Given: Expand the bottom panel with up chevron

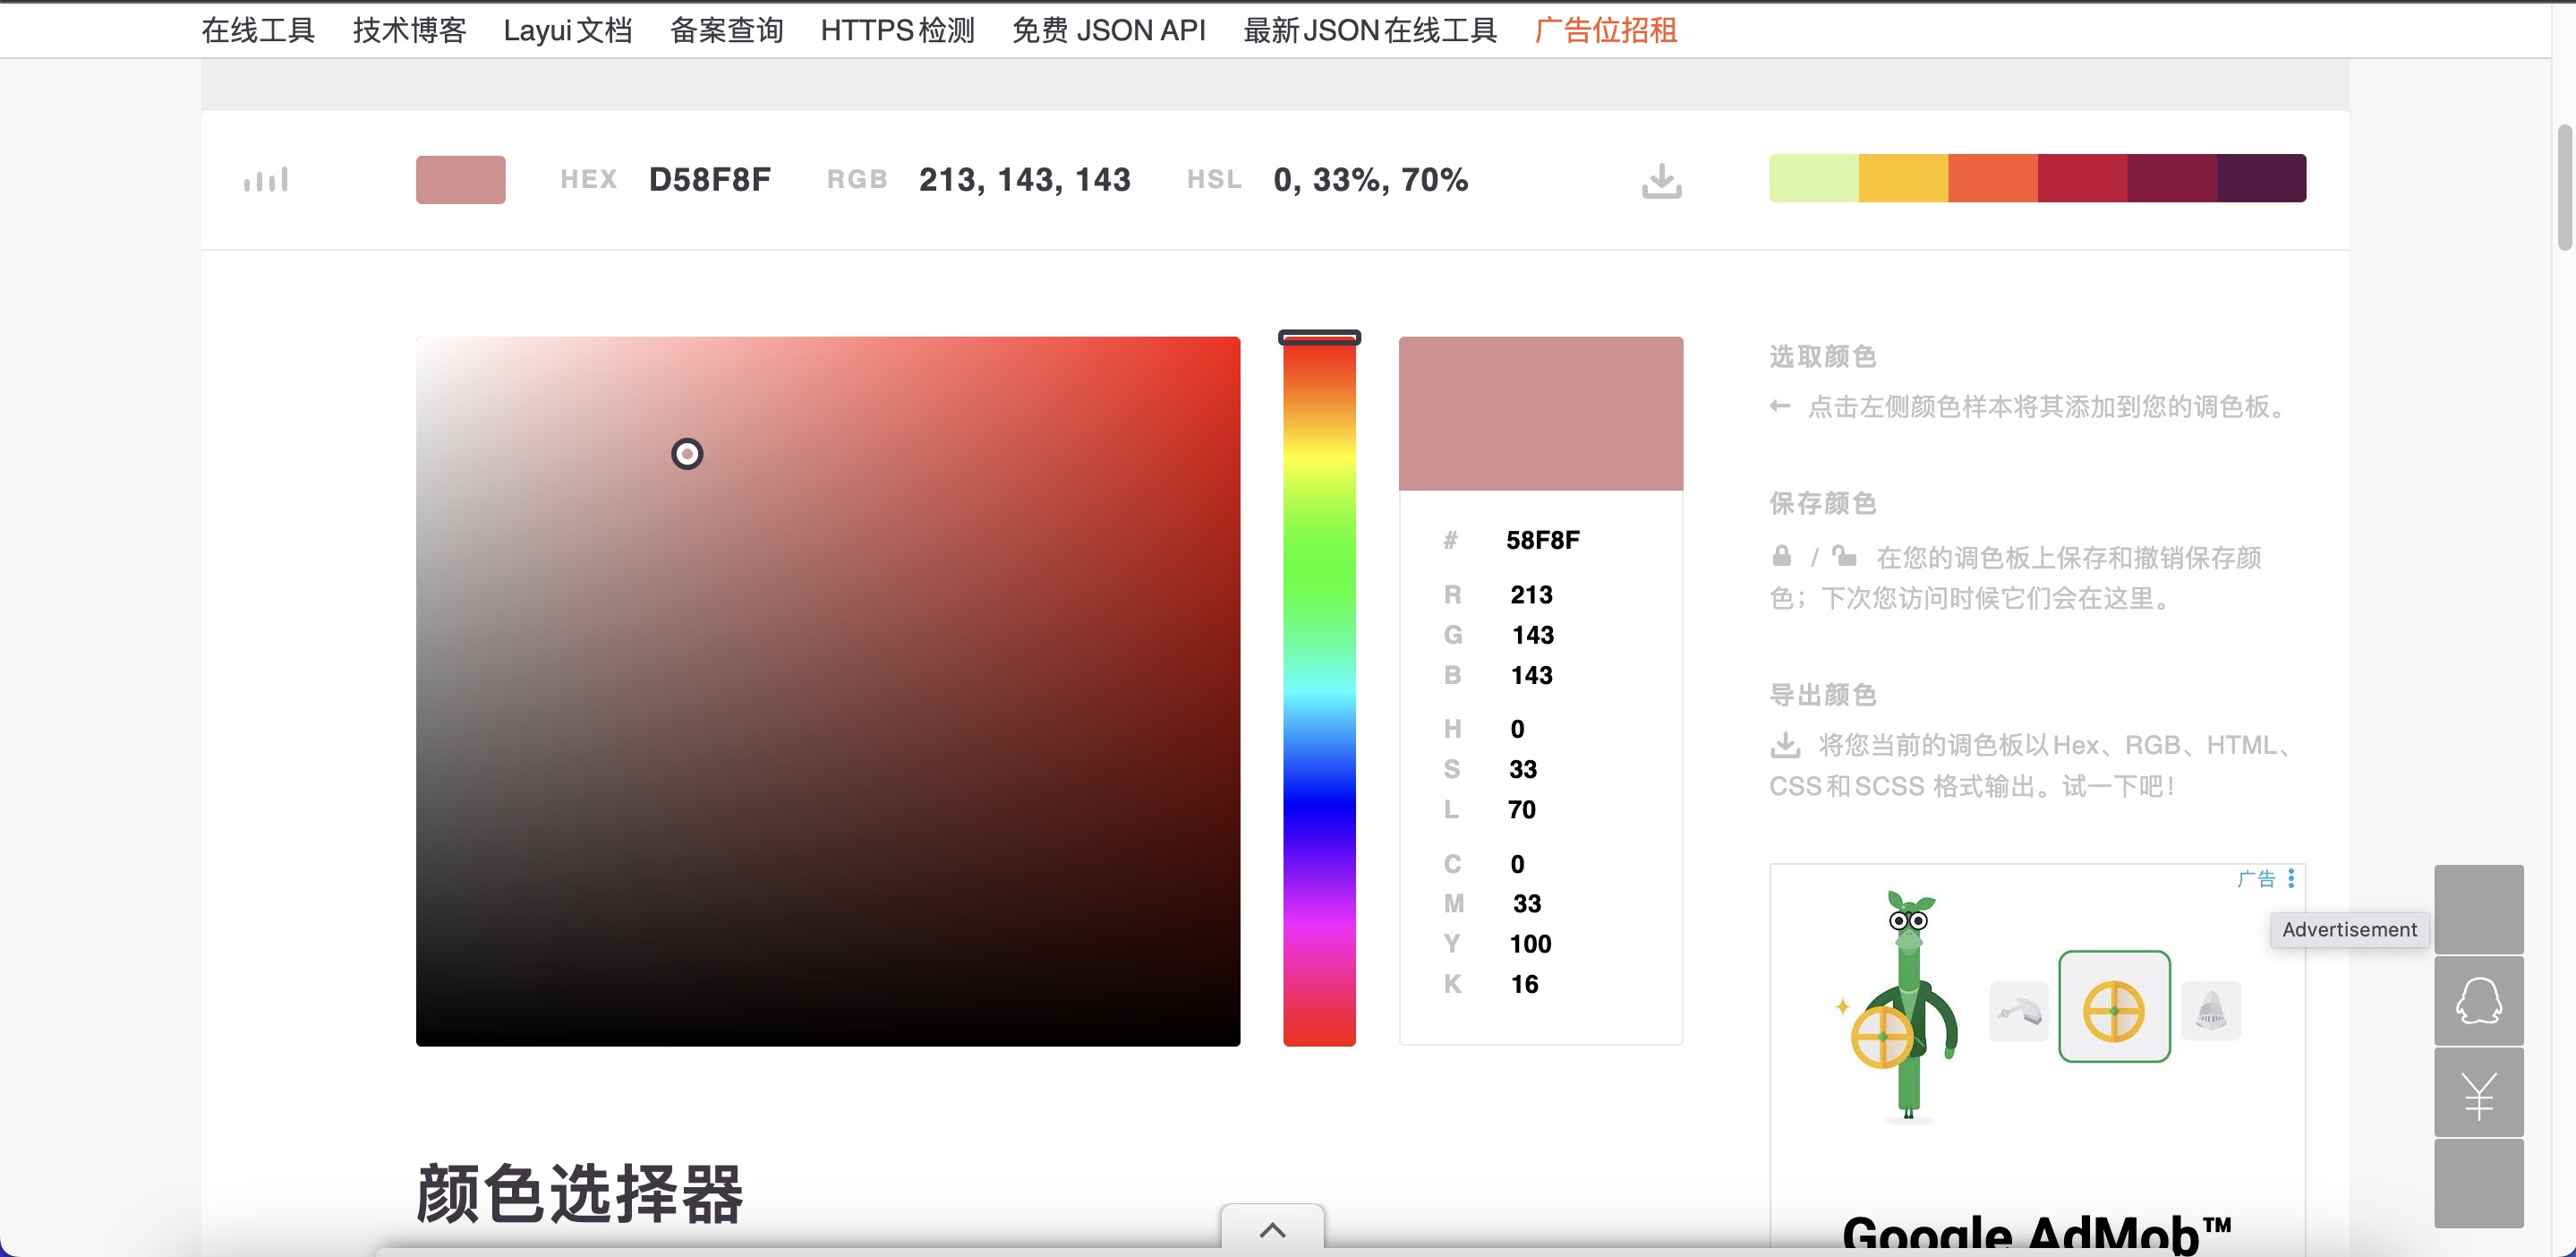Looking at the screenshot, I should click(x=1272, y=1230).
